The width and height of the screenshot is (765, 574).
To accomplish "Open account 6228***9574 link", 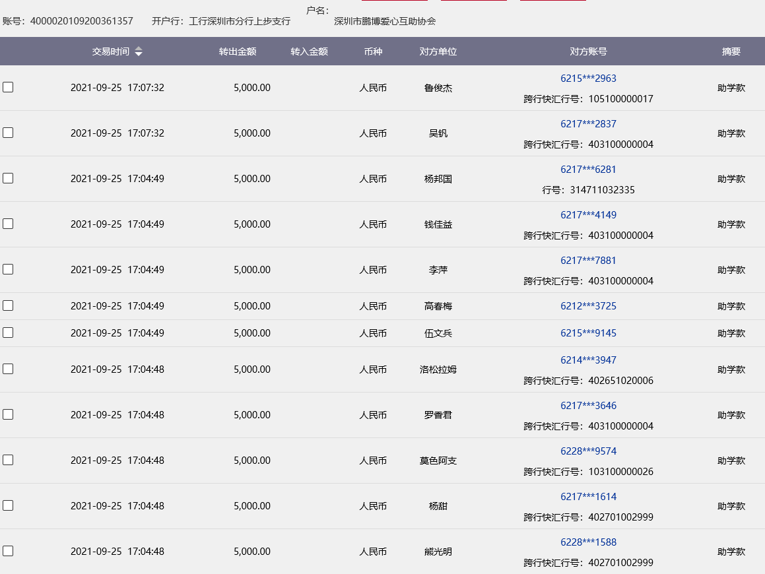I will [588, 451].
